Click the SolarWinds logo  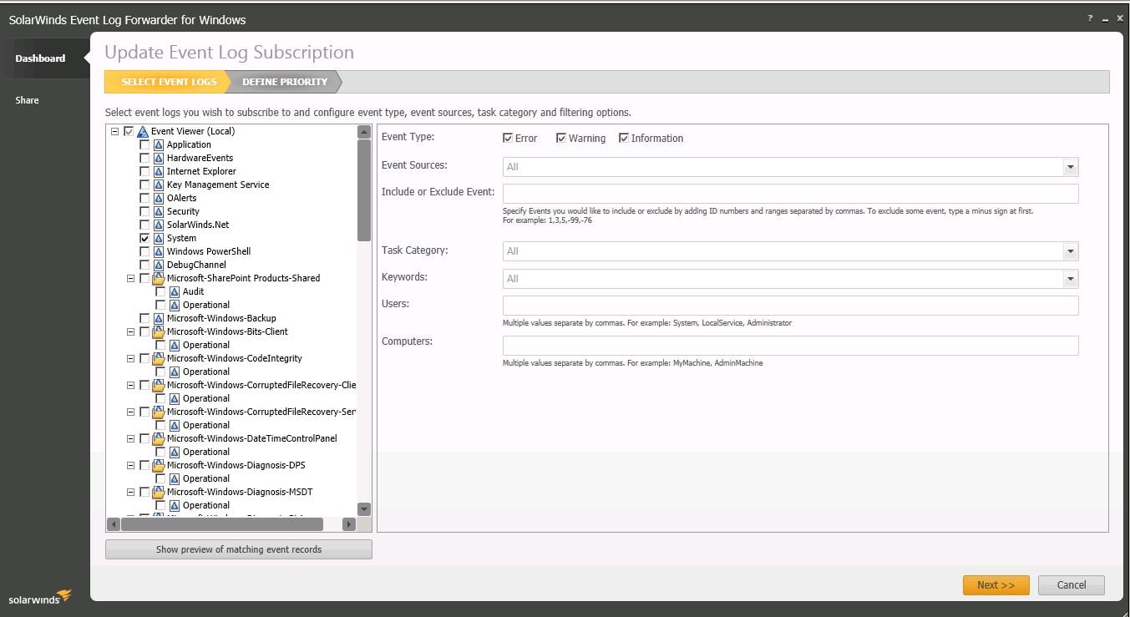pos(40,598)
